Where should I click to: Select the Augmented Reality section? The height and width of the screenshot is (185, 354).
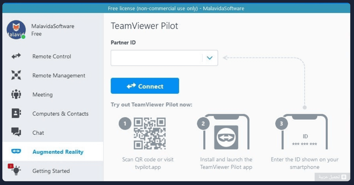point(53,151)
